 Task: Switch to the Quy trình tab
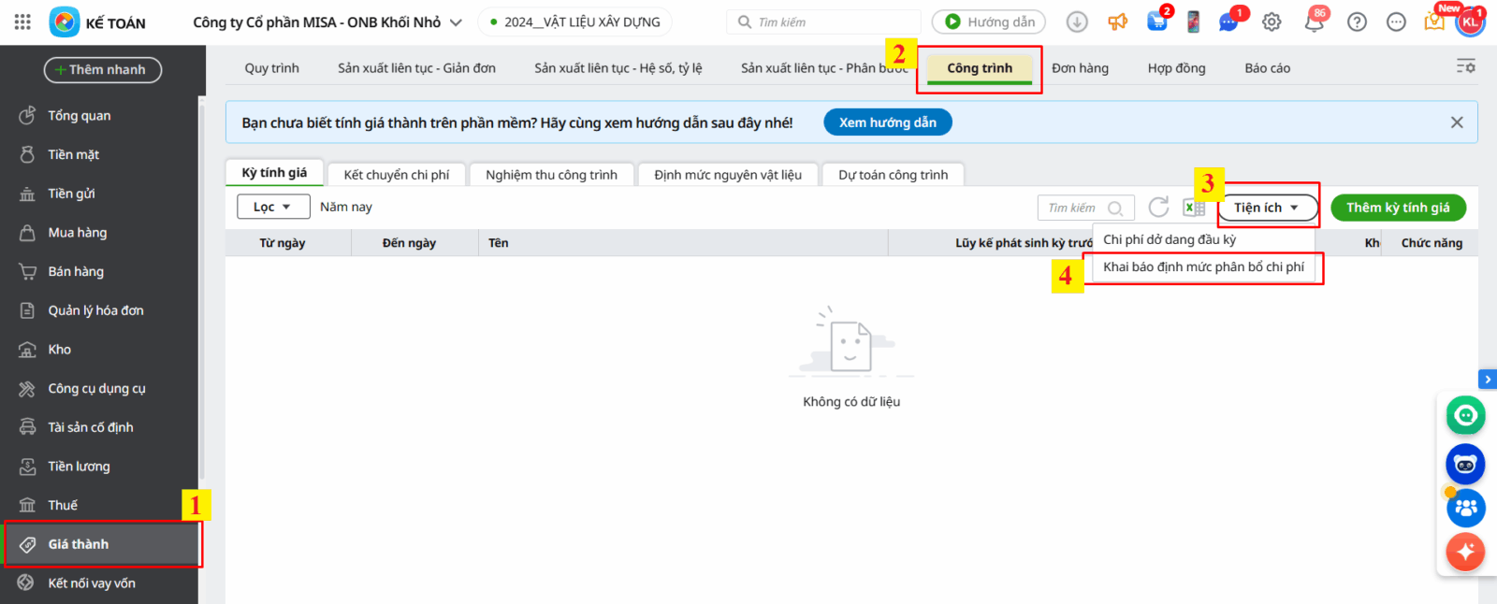(x=272, y=68)
